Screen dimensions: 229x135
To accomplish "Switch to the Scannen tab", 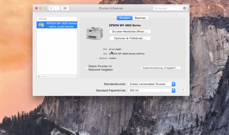I will (140, 18).
